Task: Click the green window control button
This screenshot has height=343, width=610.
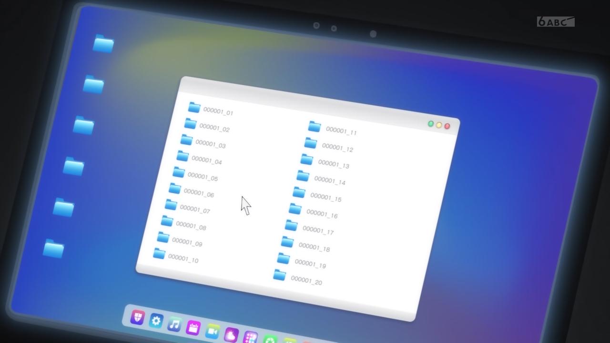Action: [431, 124]
